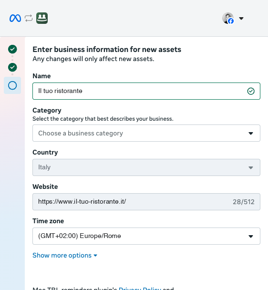
Task: Go to first completed step checkmark
Action: pos(12,49)
